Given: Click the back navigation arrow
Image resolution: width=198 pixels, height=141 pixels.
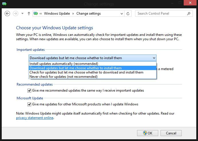Looking at the screenshot, I should tap(7, 13).
